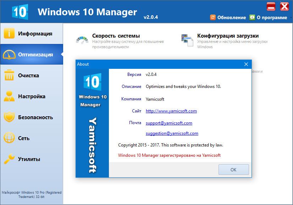Click the Почта label
Image resolution: width=293 pixels, height=205 pixels.
click(135, 123)
